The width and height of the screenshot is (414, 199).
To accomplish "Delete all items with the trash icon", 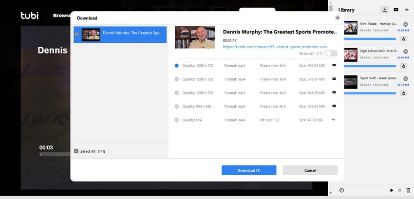I will 408,190.
